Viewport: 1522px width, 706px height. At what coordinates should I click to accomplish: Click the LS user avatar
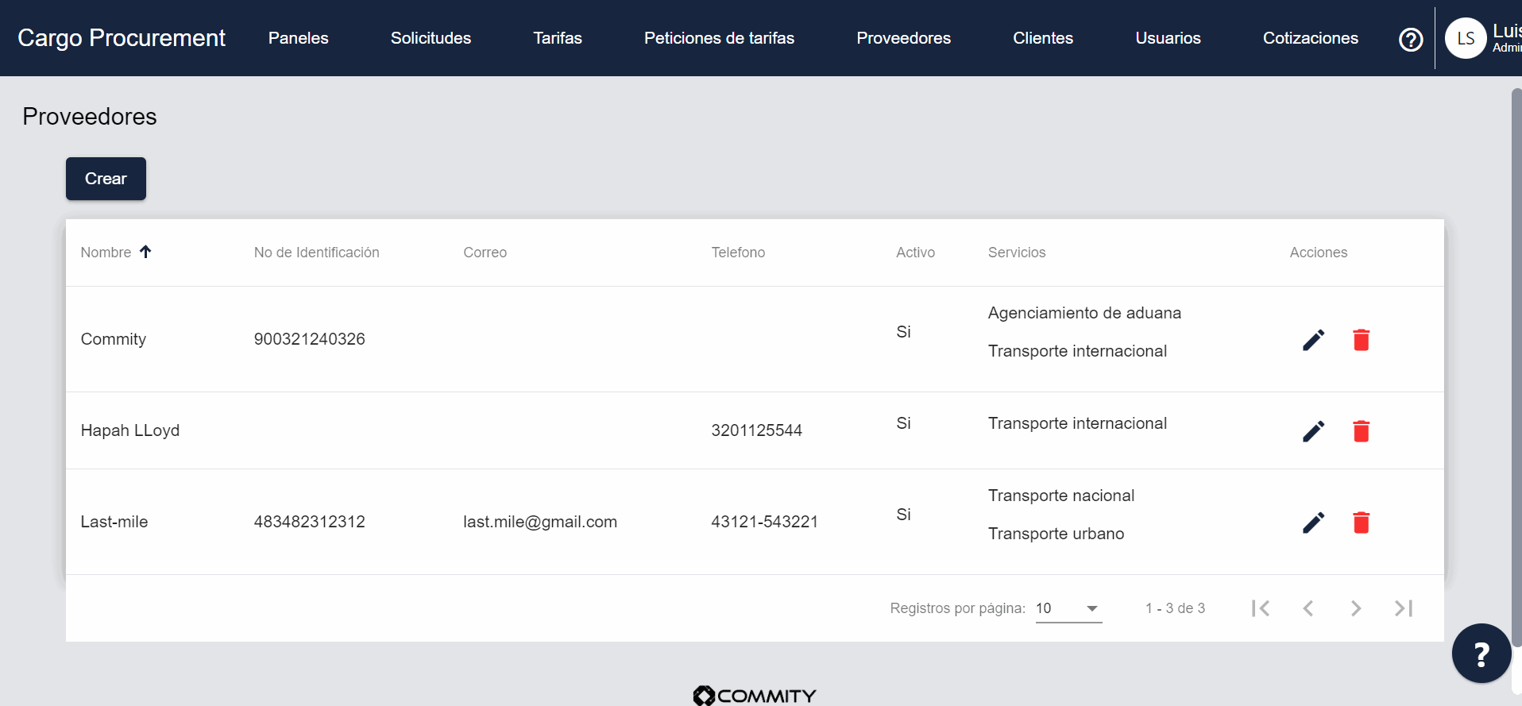click(1465, 38)
